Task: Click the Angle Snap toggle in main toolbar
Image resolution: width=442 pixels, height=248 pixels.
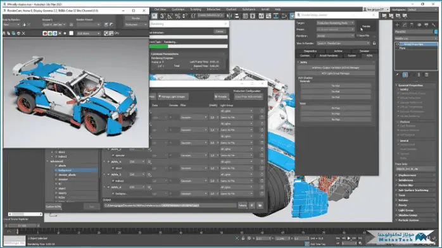Action: pos(170,16)
